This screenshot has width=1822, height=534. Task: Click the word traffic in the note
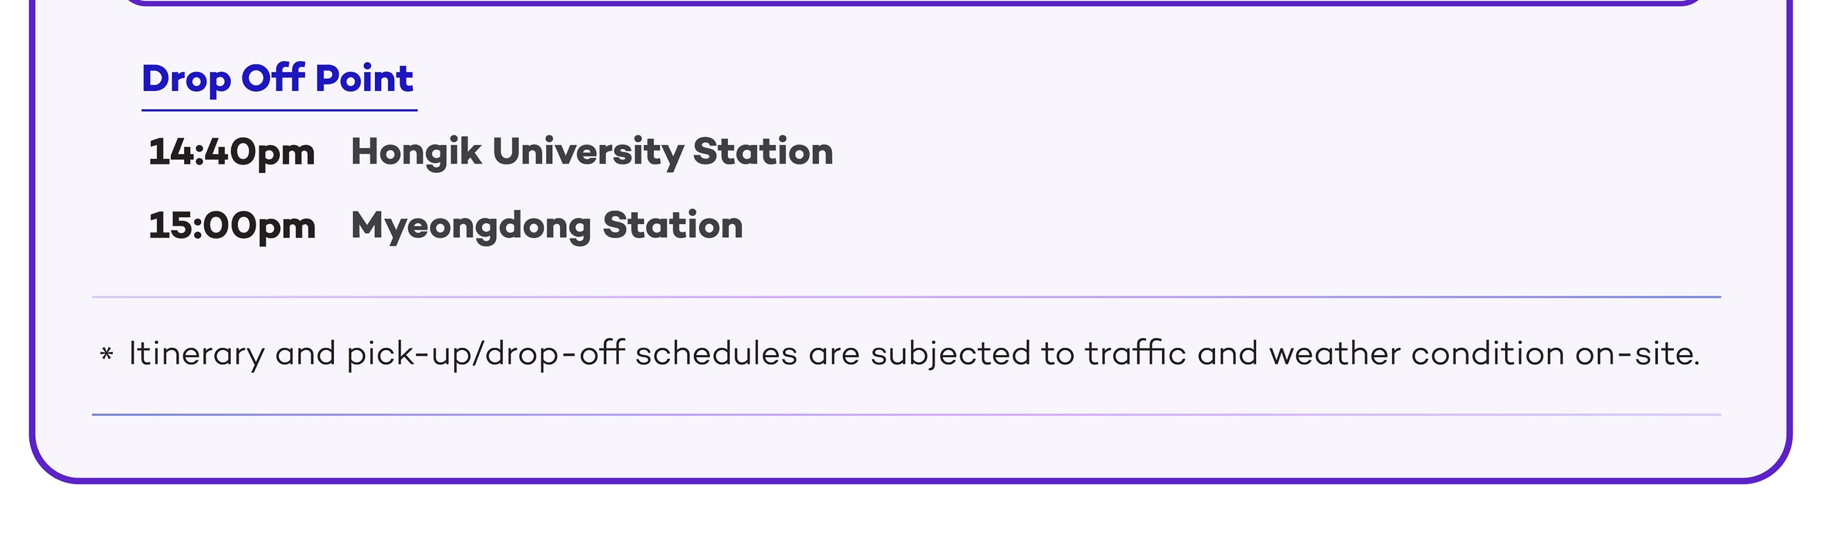[x=1135, y=353]
